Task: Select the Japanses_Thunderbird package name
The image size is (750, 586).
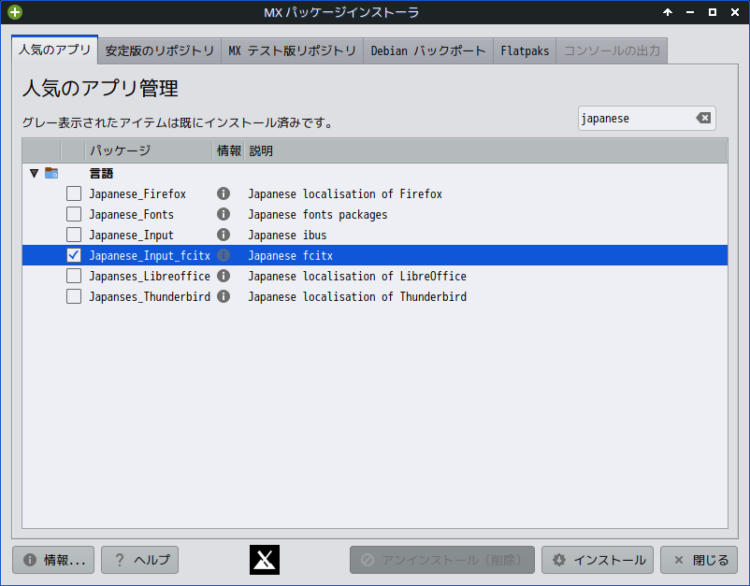Action: tap(150, 297)
